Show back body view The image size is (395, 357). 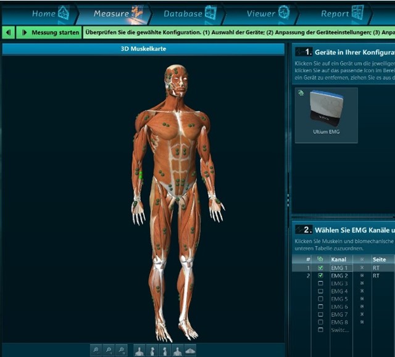coord(178,350)
